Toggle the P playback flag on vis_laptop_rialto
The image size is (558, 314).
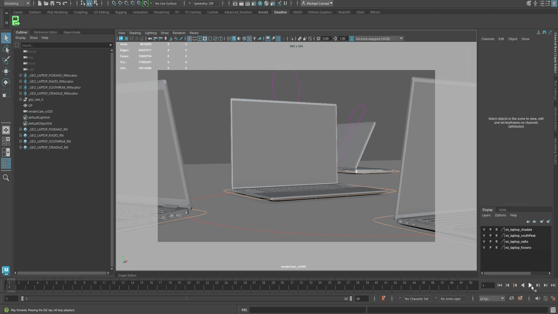coord(490,242)
